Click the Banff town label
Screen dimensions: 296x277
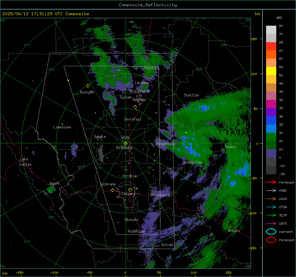coord(54,184)
